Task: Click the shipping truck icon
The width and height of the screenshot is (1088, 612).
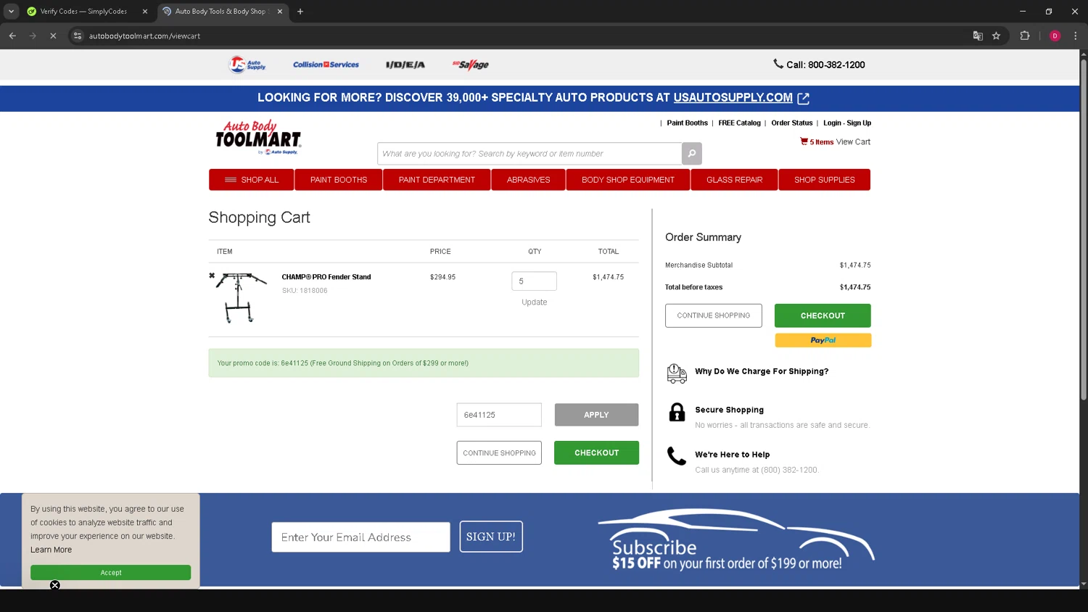Action: tap(677, 373)
